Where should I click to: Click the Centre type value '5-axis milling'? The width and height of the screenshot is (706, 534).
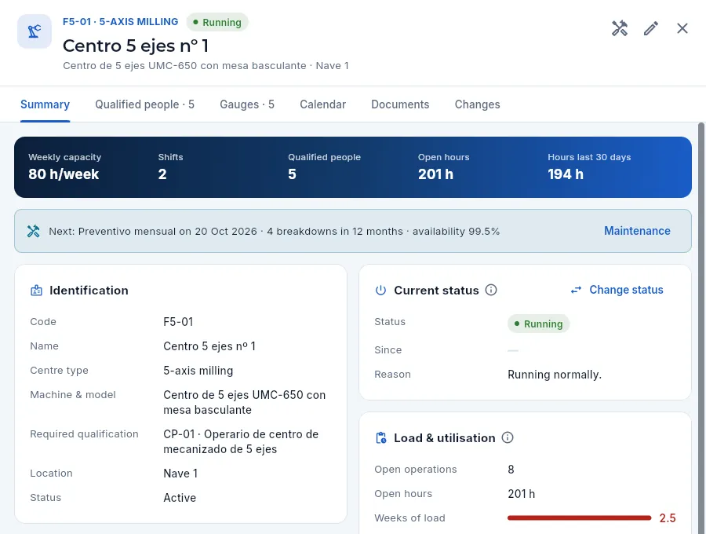pos(198,371)
